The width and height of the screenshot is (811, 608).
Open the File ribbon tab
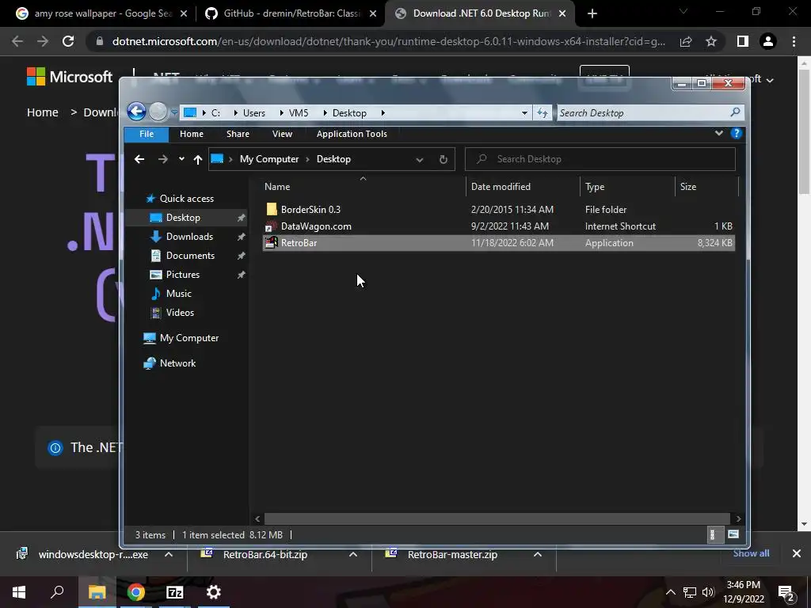pos(147,134)
